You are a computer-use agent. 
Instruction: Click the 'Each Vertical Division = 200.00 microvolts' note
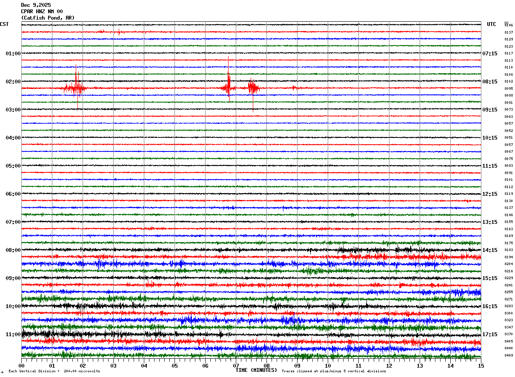pyautogui.click(x=54, y=371)
